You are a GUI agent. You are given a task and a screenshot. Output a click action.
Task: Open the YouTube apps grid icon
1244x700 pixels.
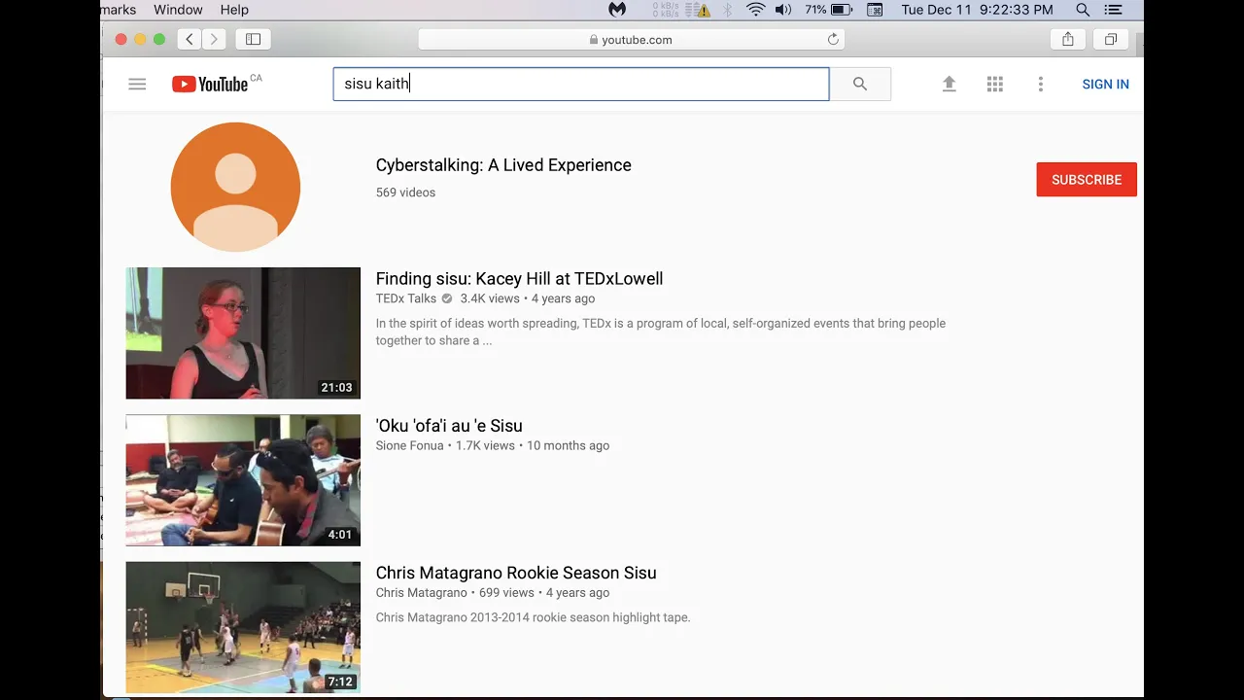pyautogui.click(x=995, y=85)
